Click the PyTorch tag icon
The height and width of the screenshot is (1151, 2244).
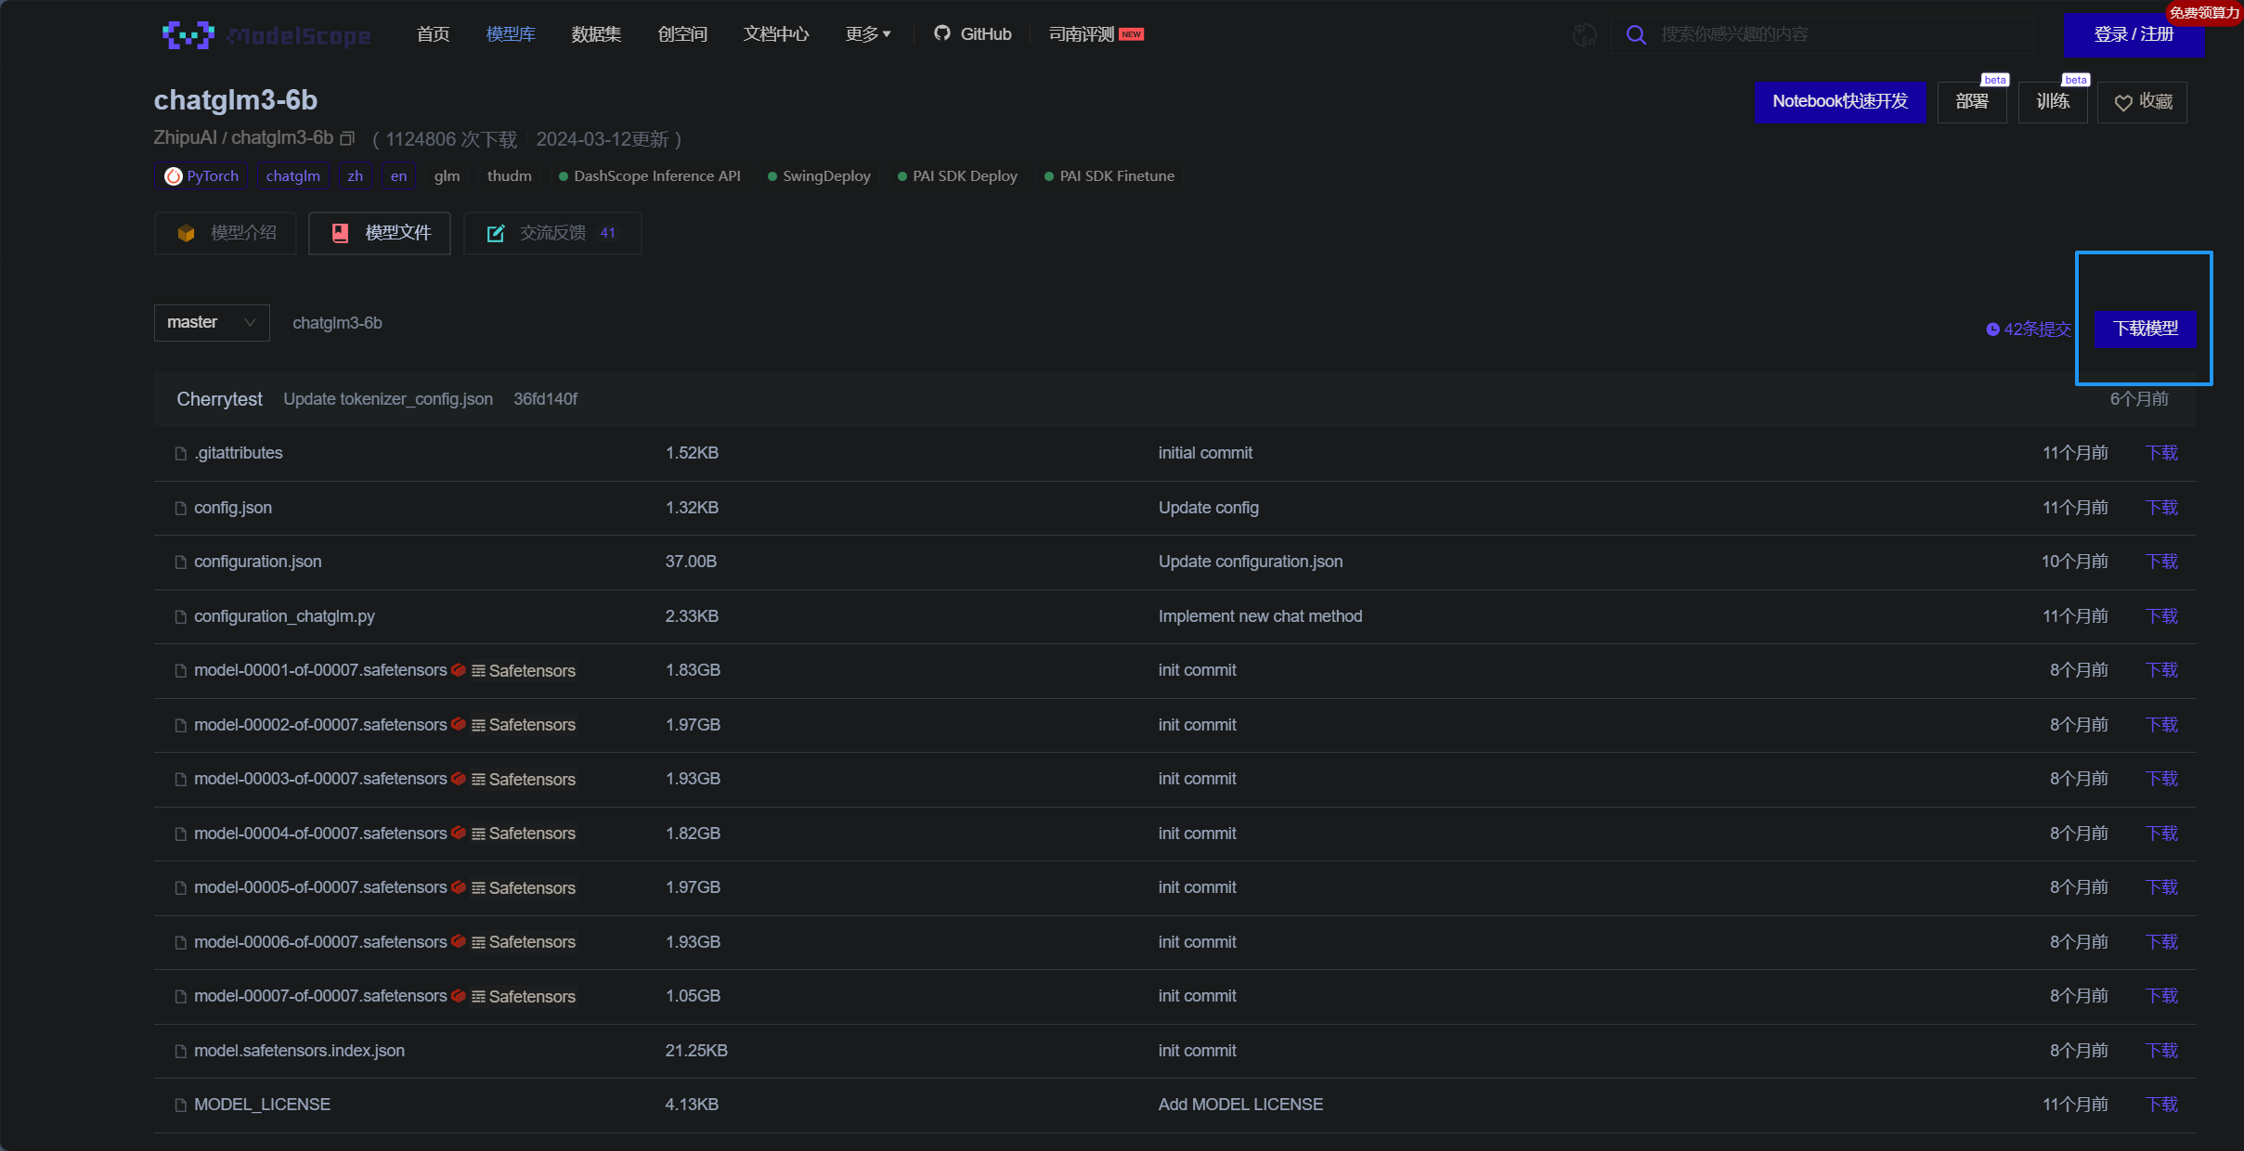[174, 175]
